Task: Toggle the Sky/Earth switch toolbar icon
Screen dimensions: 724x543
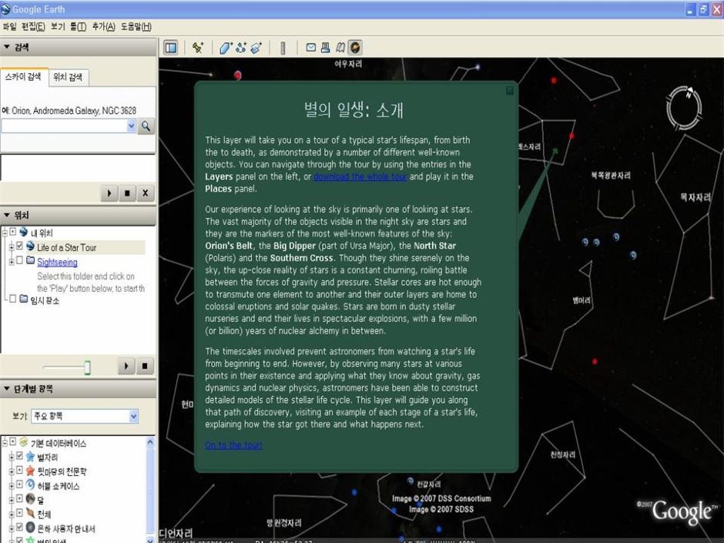Action: (x=354, y=48)
